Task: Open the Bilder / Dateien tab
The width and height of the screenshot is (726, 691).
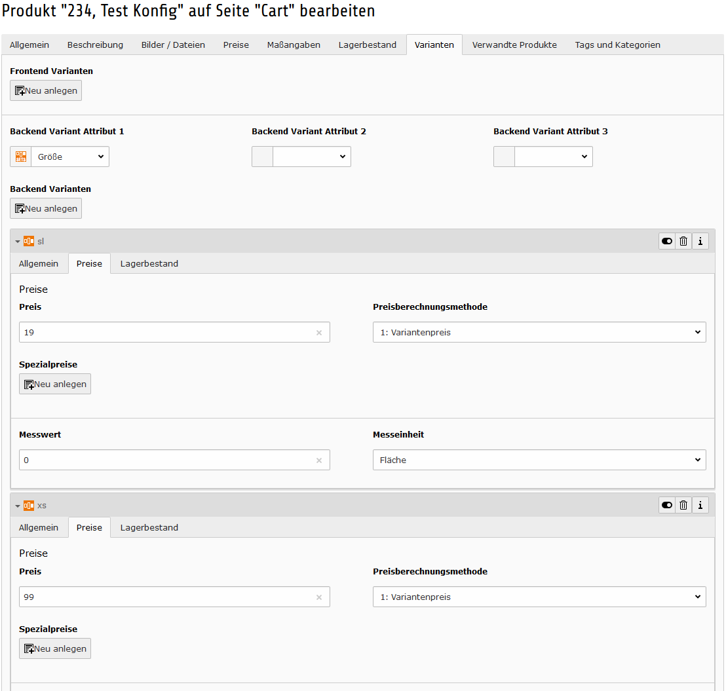Action: [173, 45]
